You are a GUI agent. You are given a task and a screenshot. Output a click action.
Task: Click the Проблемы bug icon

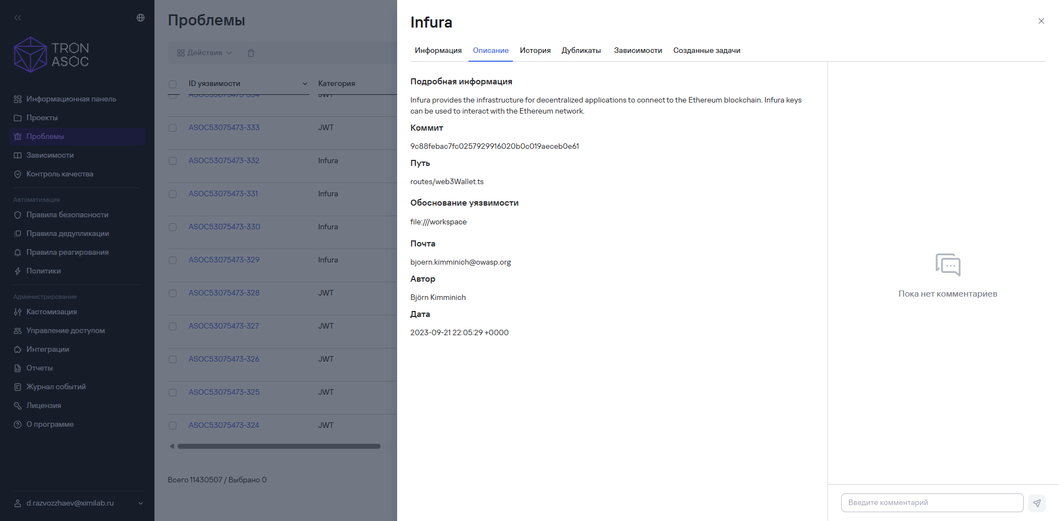click(x=18, y=137)
